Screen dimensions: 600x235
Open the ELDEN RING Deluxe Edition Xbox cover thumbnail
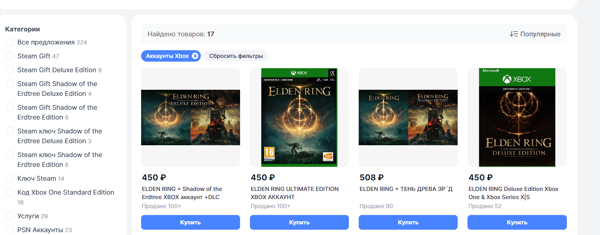click(x=517, y=117)
